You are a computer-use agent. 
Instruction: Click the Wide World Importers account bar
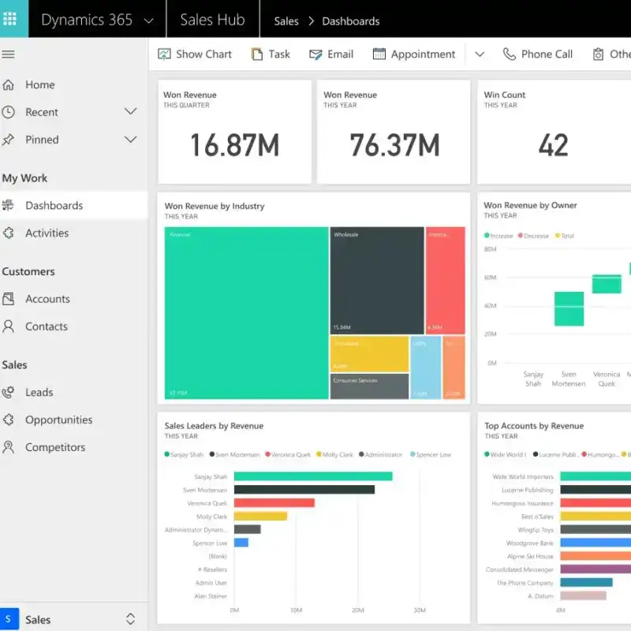(x=596, y=476)
